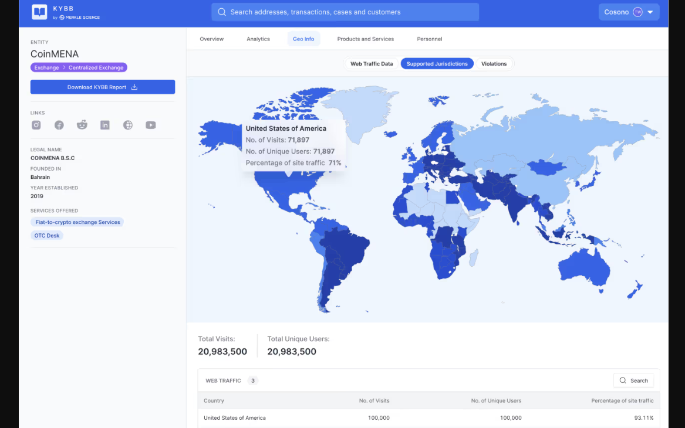The height and width of the screenshot is (428, 685).
Task: Focus the addresses and transactions search field
Action: click(x=345, y=12)
